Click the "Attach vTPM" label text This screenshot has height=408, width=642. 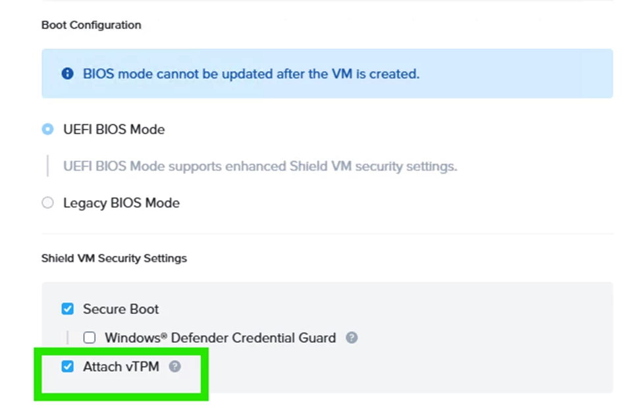pos(120,367)
